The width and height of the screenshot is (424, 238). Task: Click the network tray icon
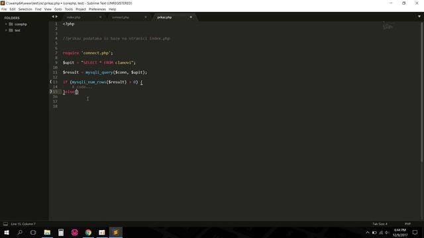tap(381, 232)
